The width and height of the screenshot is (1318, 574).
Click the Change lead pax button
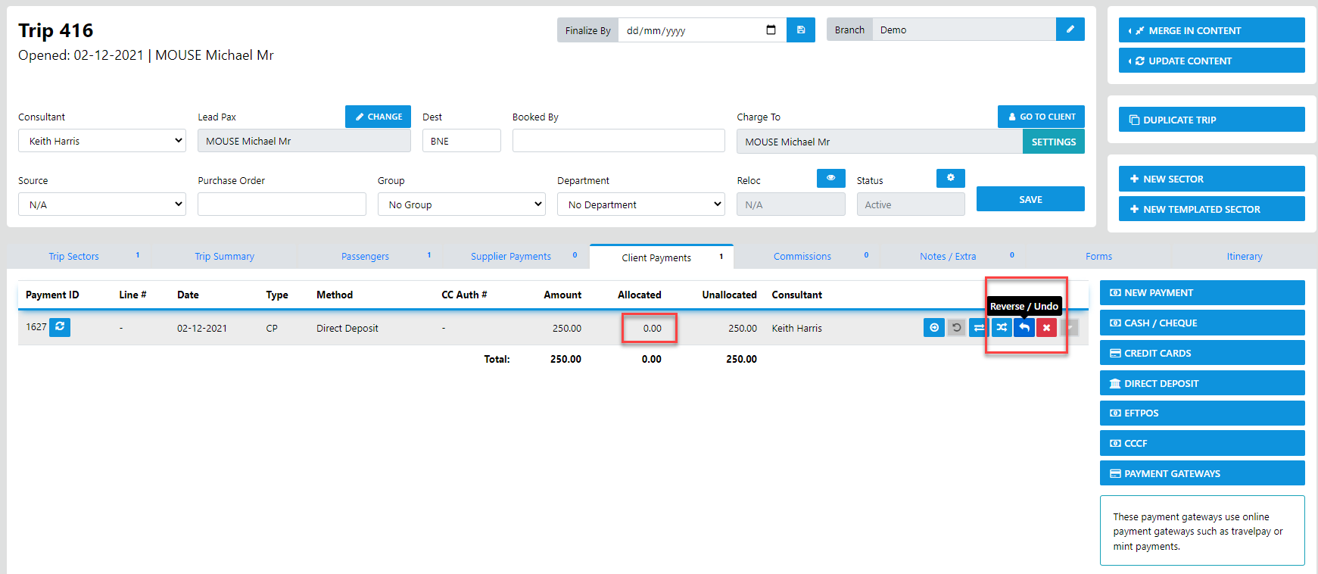379,117
